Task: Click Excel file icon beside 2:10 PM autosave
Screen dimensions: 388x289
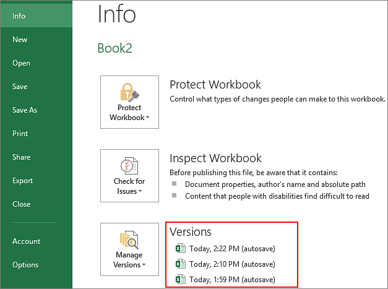Action: coord(181,264)
